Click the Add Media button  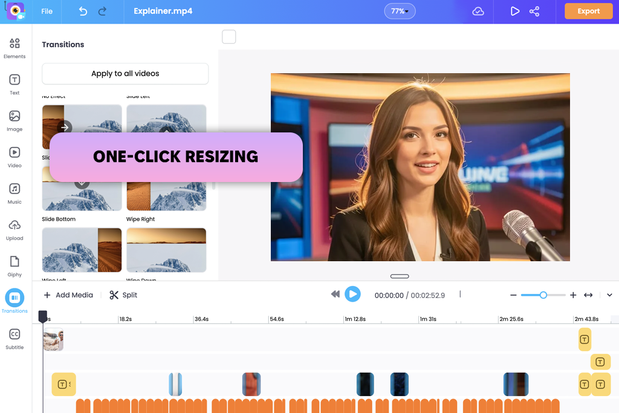68,295
